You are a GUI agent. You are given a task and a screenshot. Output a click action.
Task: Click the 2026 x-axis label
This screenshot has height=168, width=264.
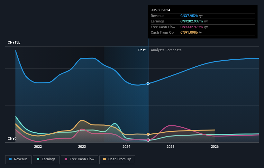pos(215,147)
